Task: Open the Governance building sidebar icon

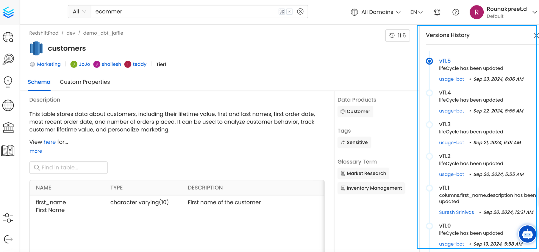Action: [8, 127]
